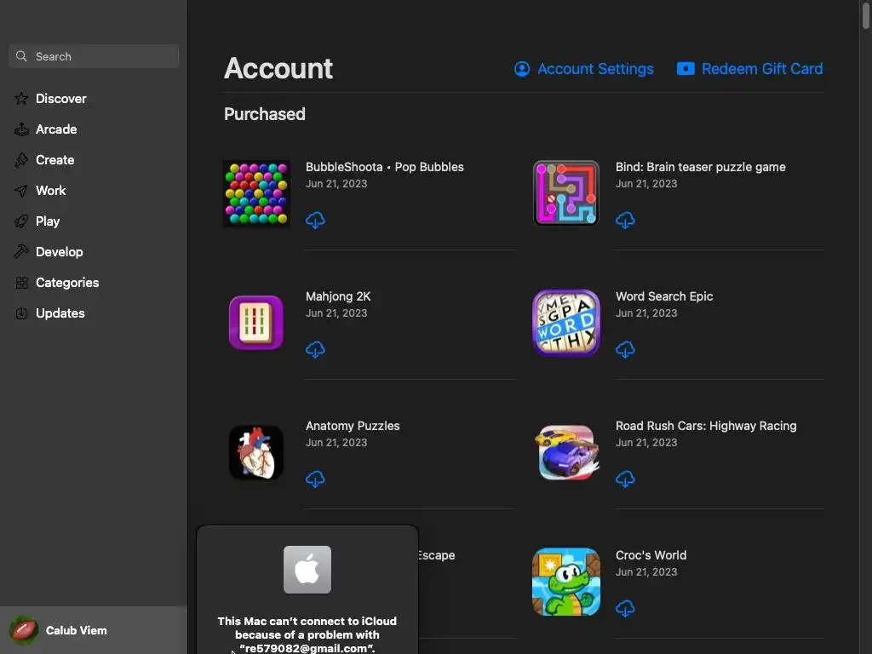Click the Calub Viem avatar picture
Screen dimensions: 872x654
pyautogui.click(x=23, y=630)
